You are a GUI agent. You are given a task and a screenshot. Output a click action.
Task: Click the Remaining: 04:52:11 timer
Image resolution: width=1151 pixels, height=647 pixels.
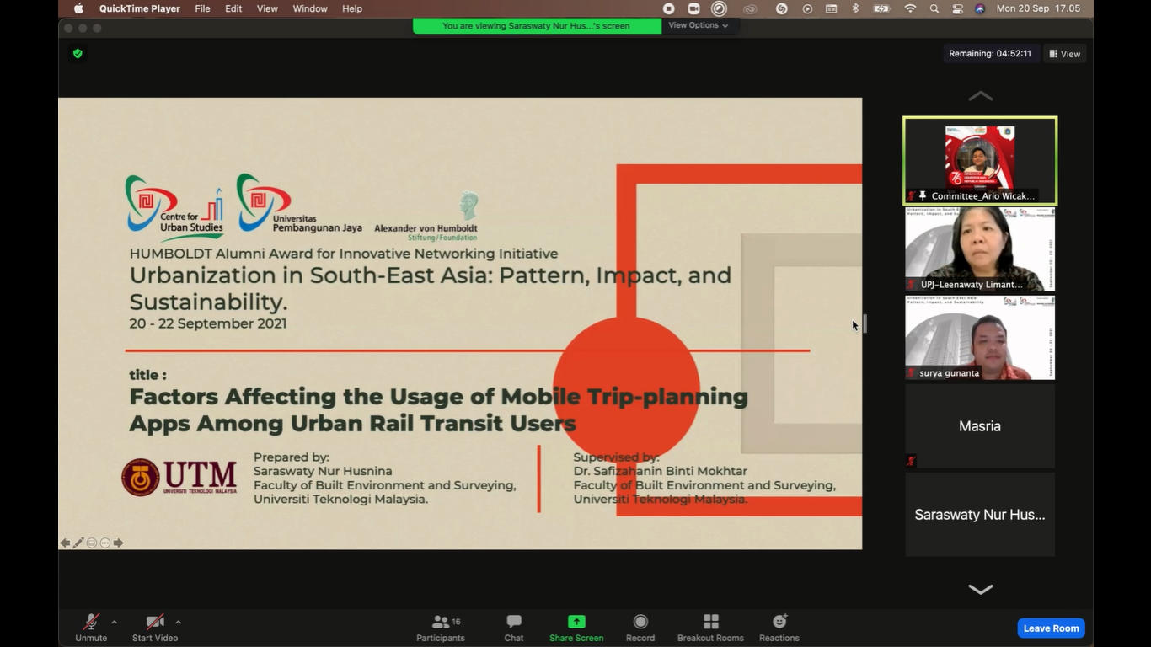point(990,54)
